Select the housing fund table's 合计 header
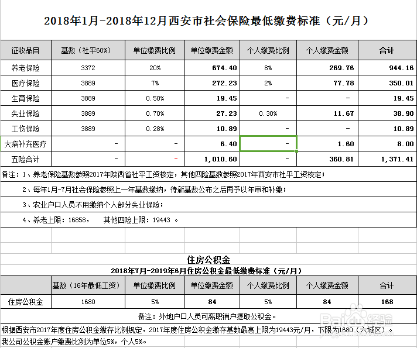The image size is (417, 348). [387, 285]
